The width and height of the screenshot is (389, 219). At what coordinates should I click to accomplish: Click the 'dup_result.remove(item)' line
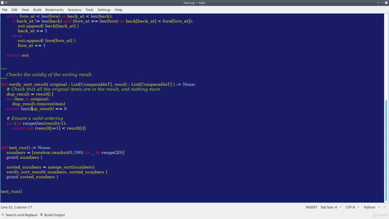click(x=39, y=104)
